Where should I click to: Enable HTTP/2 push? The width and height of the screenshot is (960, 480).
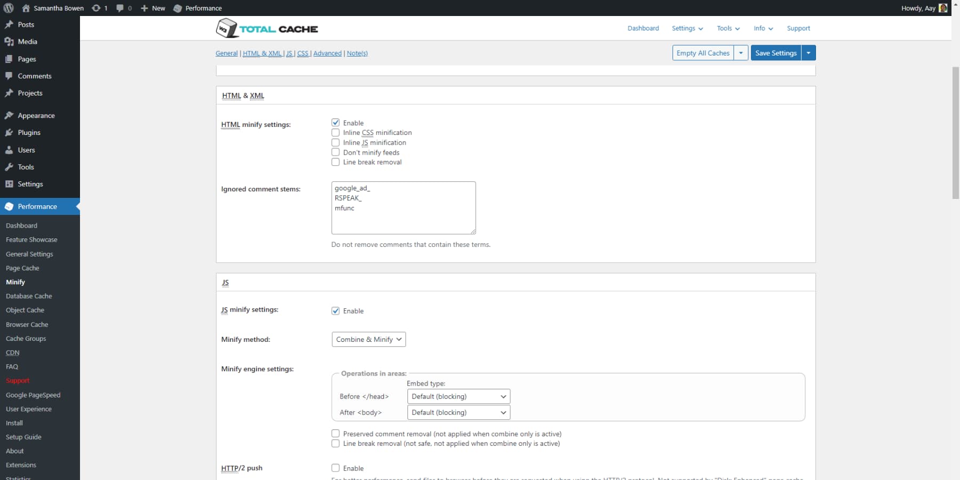[x=336, y=467]
